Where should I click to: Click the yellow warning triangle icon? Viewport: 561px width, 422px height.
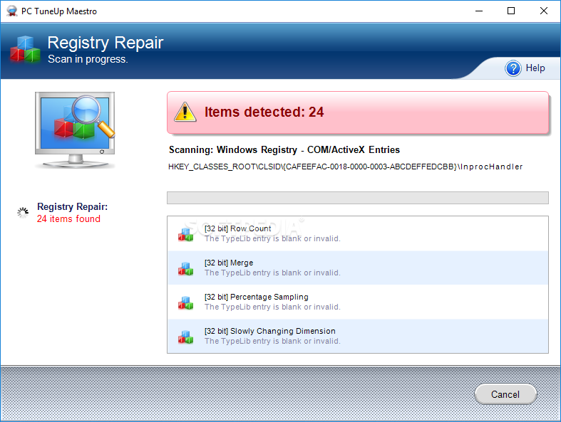point(185,112)
